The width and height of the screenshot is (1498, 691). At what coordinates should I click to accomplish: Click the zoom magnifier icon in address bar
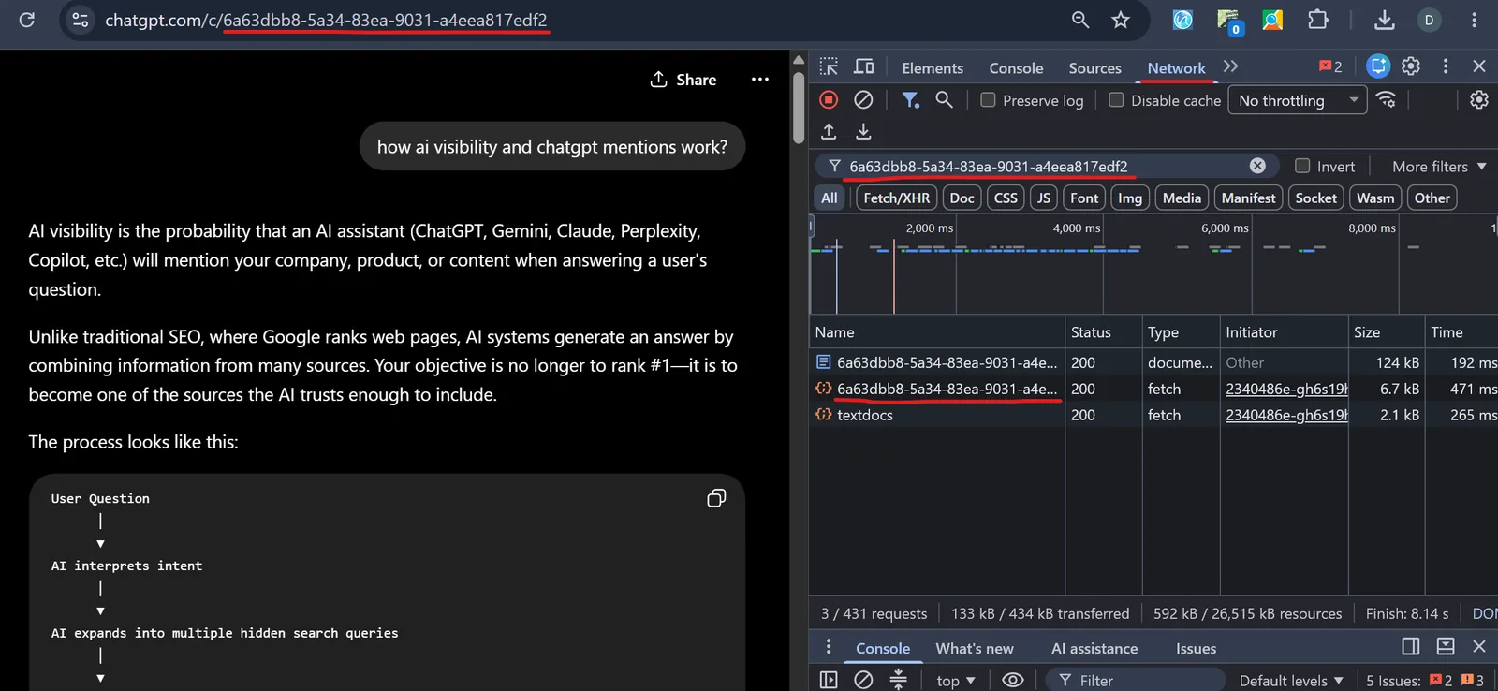tap(1080, 20)
